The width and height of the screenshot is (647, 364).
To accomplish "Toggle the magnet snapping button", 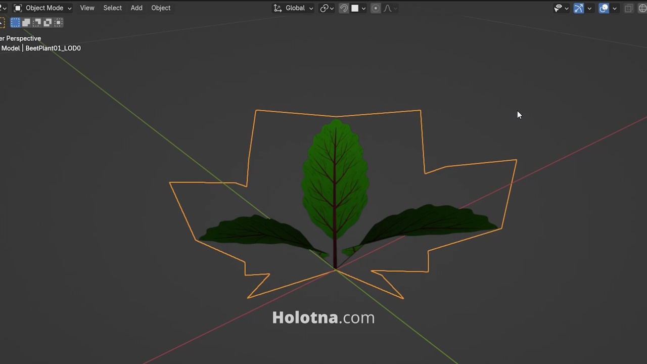I will (x=344, y=8).
